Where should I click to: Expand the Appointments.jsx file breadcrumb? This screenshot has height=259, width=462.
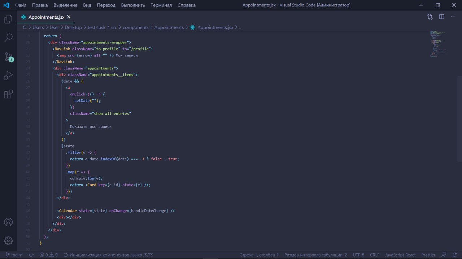tap(215, 27)
